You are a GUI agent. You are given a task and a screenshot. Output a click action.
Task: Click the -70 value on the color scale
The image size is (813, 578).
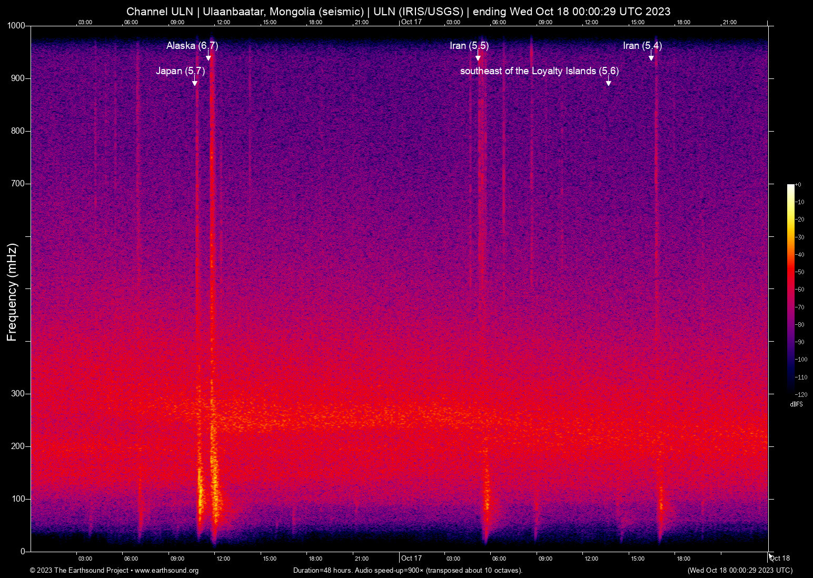click(x=799, y=307)
